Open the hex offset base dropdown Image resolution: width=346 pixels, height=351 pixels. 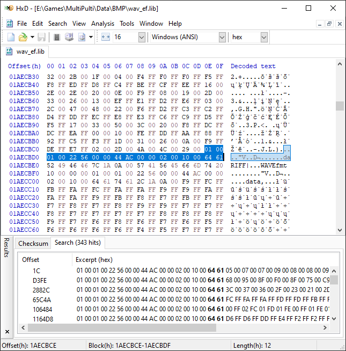264,37
